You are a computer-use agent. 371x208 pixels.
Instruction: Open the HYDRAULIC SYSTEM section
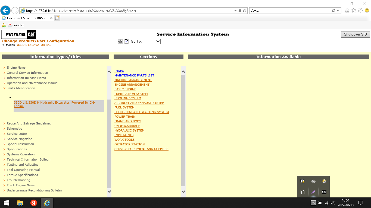click(129, 130)
